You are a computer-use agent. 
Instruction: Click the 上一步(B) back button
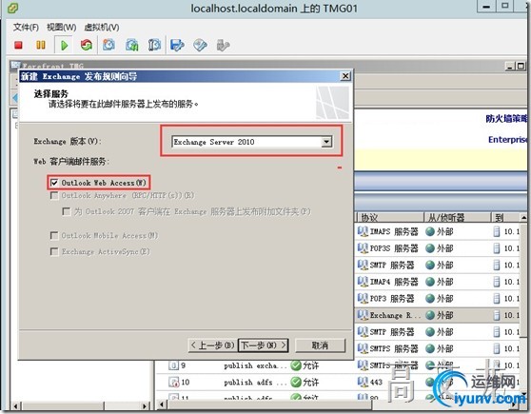pyautogui.click(x=212, y=345)
